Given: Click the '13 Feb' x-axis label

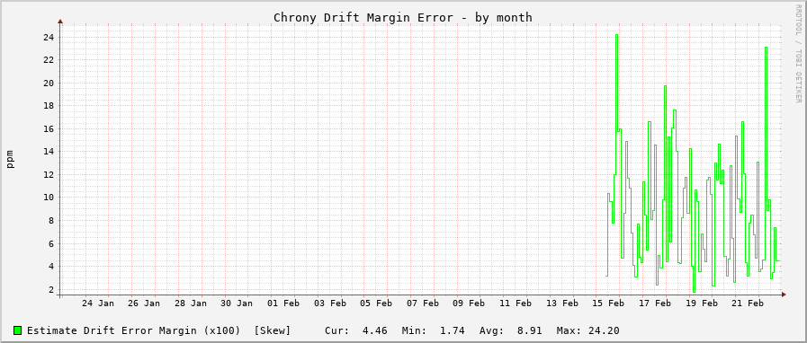Looking at the screenshot, I should click(x=562, y=303).
